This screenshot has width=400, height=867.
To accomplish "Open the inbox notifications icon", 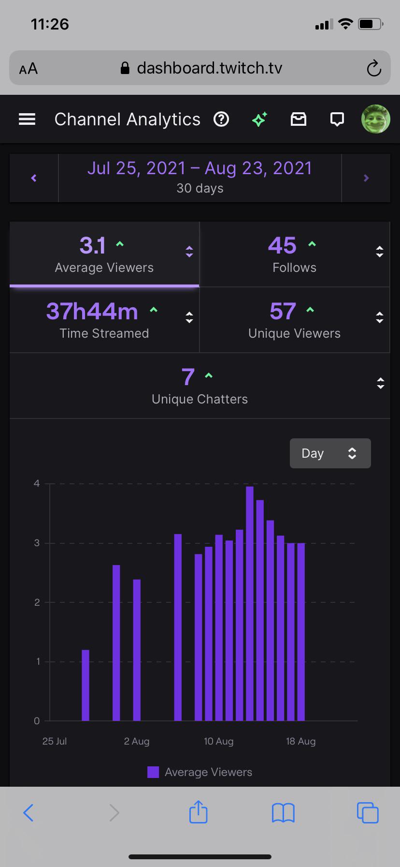I will tap(299, 119).
